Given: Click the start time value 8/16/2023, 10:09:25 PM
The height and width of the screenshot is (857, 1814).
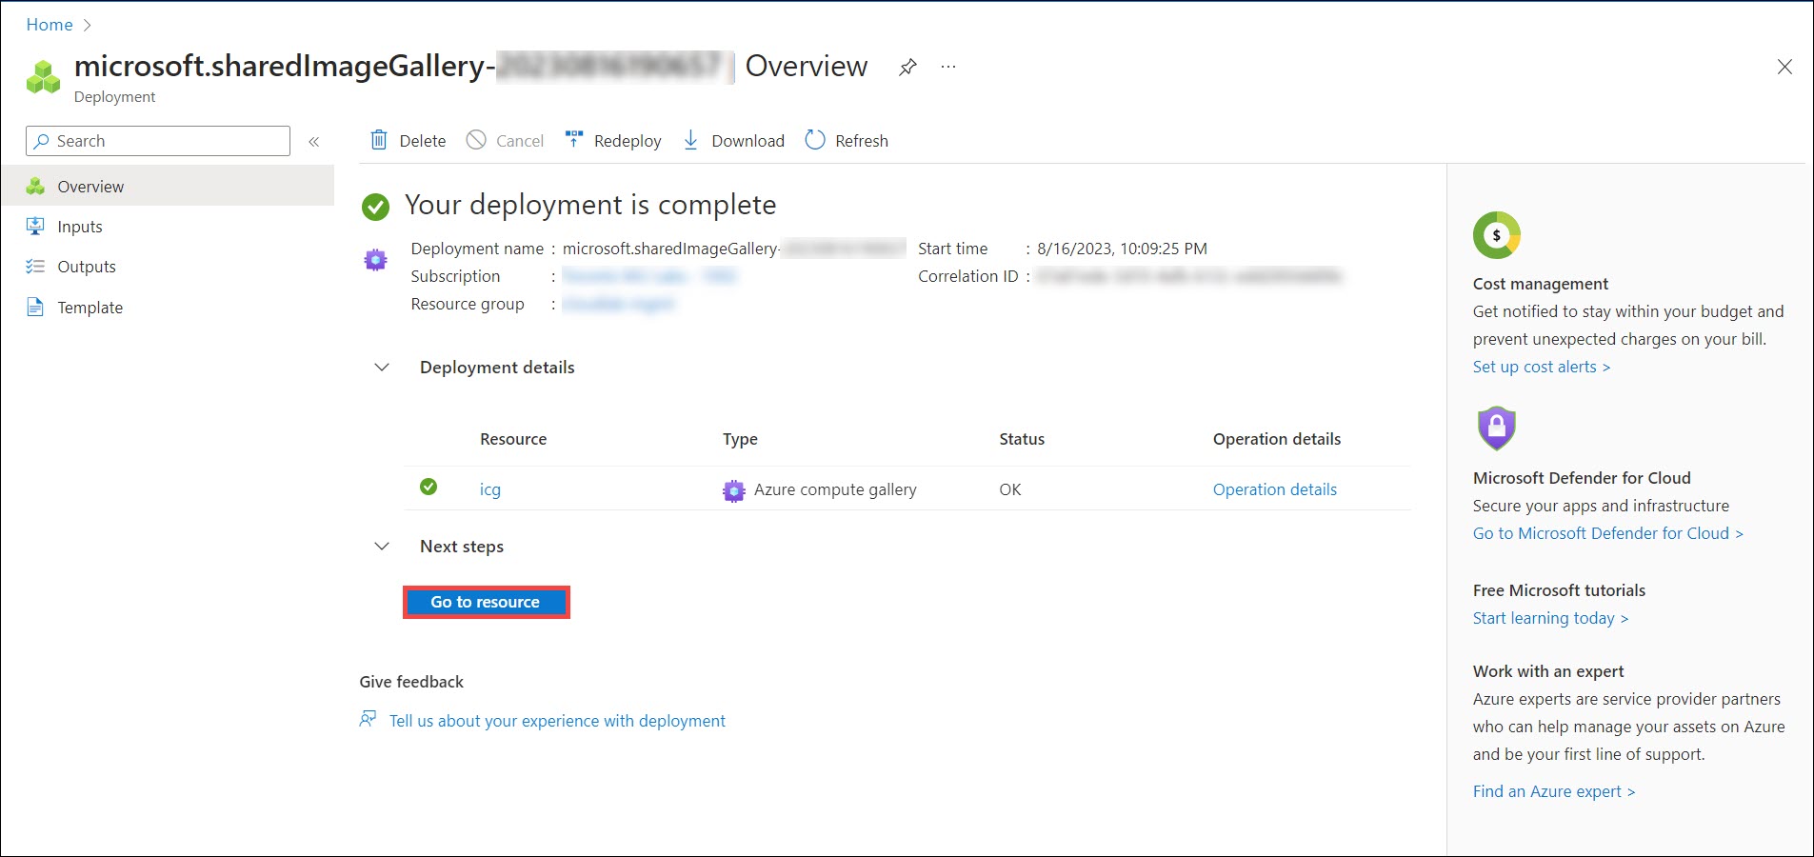Looking at the screenshot, I should [x=1122, y=249].
